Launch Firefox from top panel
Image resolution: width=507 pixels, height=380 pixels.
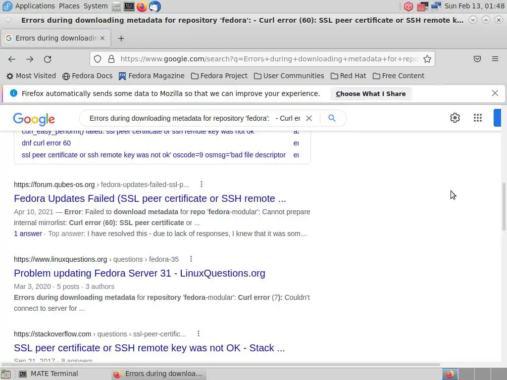coord(142,6)
